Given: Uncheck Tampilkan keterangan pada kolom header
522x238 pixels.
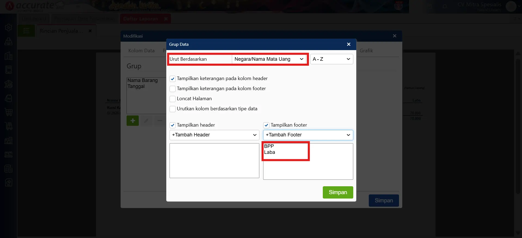Looking at the screenshot, I should pos(173,79).
